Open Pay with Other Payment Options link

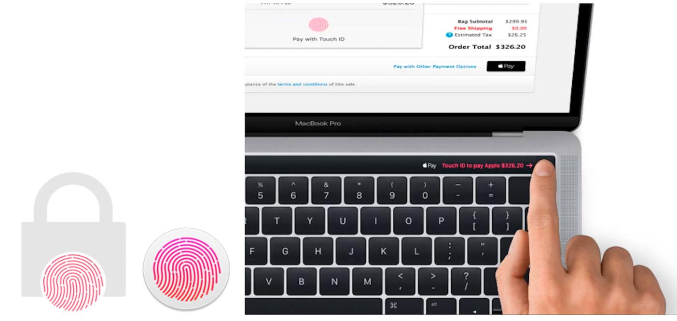coord(434,67)
